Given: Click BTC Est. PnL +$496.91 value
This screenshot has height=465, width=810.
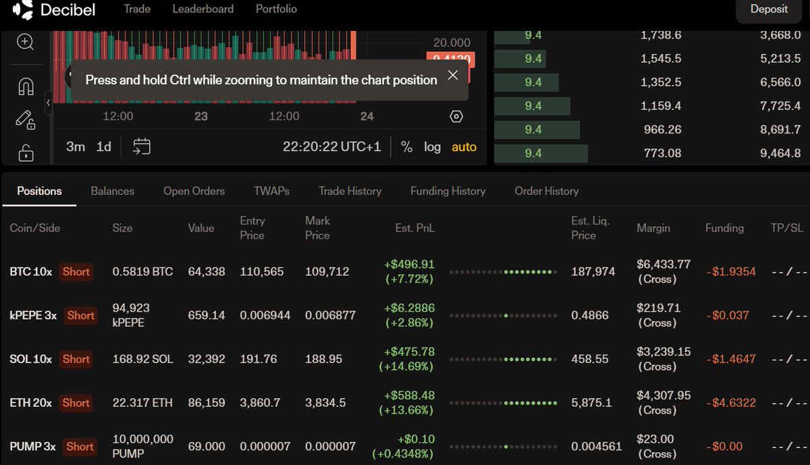Looking at the screenshot, I should (x=410, y=264).
